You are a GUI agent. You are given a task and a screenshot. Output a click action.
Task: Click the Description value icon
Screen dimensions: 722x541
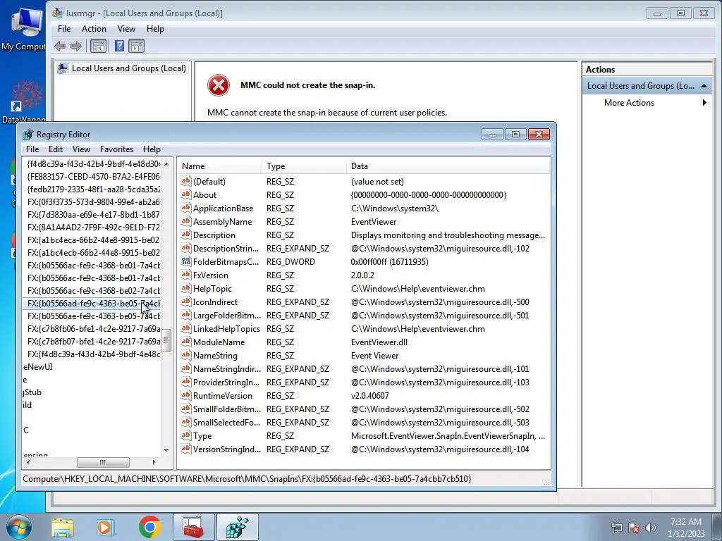186,235
